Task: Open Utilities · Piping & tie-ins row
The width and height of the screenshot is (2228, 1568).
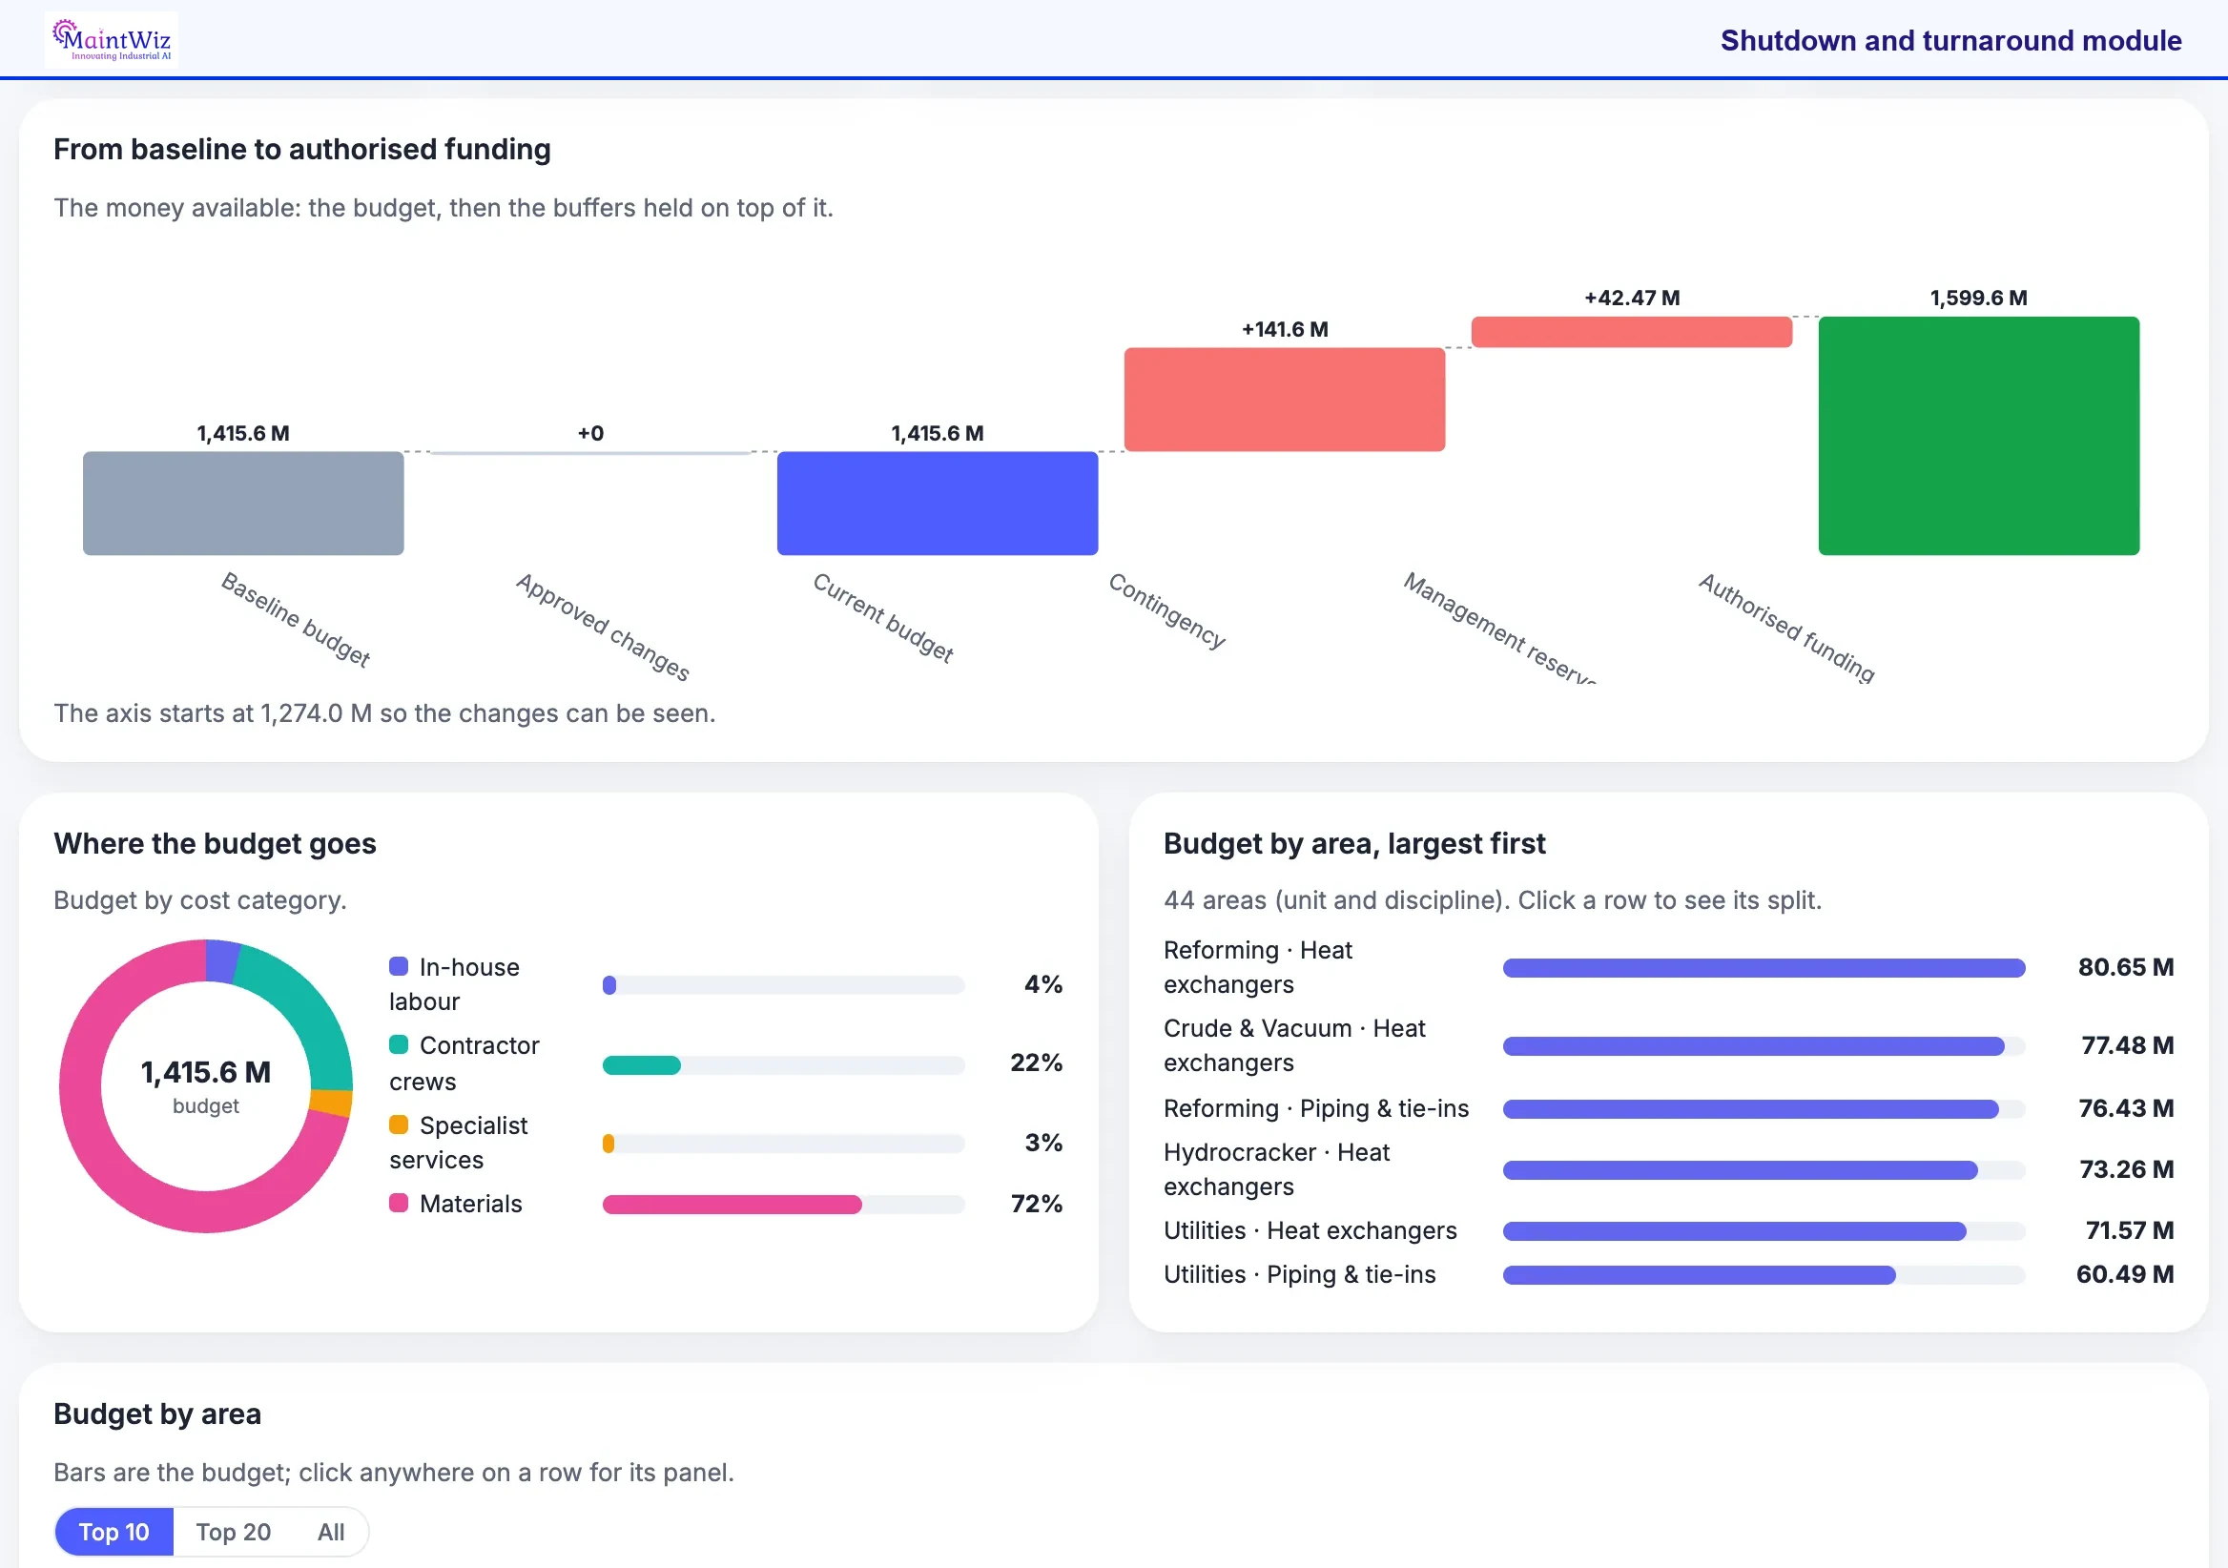Action: pos(1668,1275)
